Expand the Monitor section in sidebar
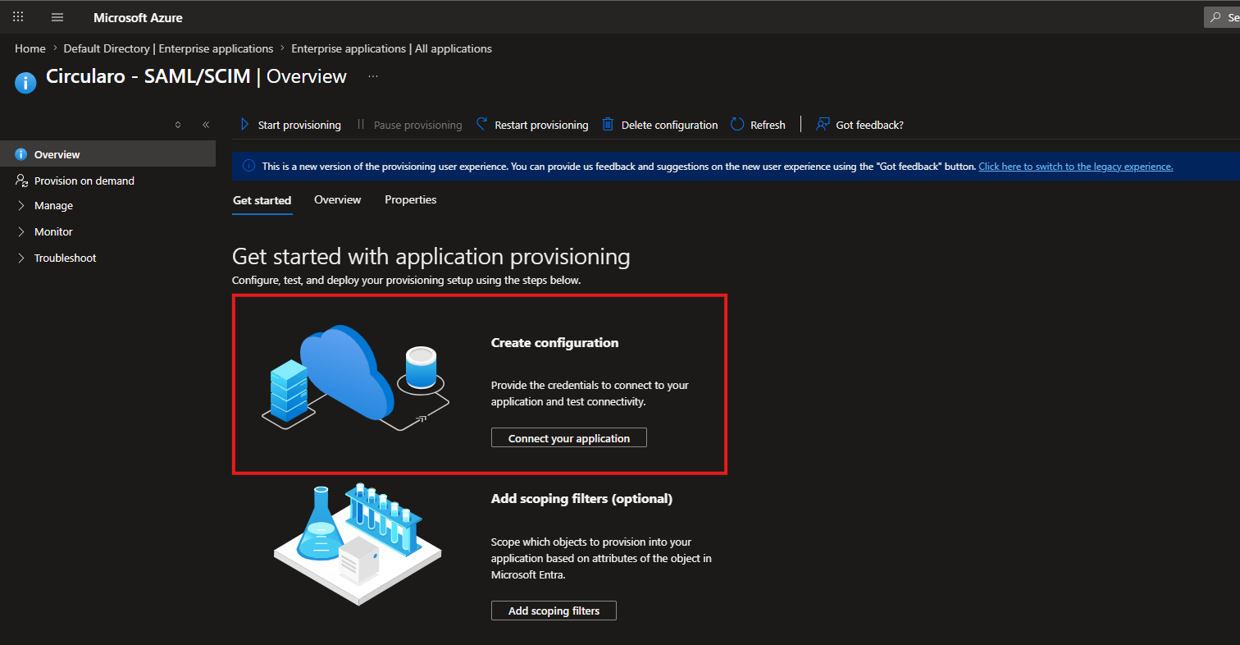The width and height of the screenshot is (1240, 645). (53, 232)
